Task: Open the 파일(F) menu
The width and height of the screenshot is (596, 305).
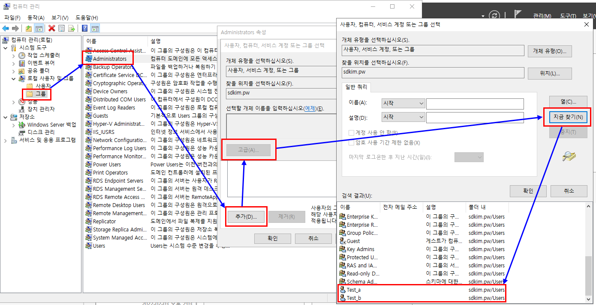Action: [x=12, y=18]
